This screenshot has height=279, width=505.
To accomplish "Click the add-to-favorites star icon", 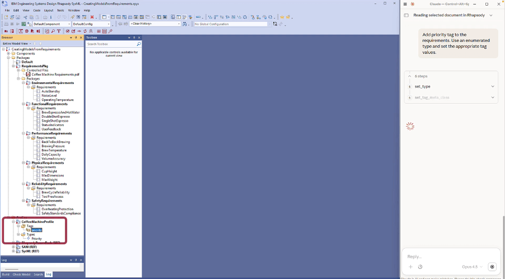I will click(x=288, y=17).
